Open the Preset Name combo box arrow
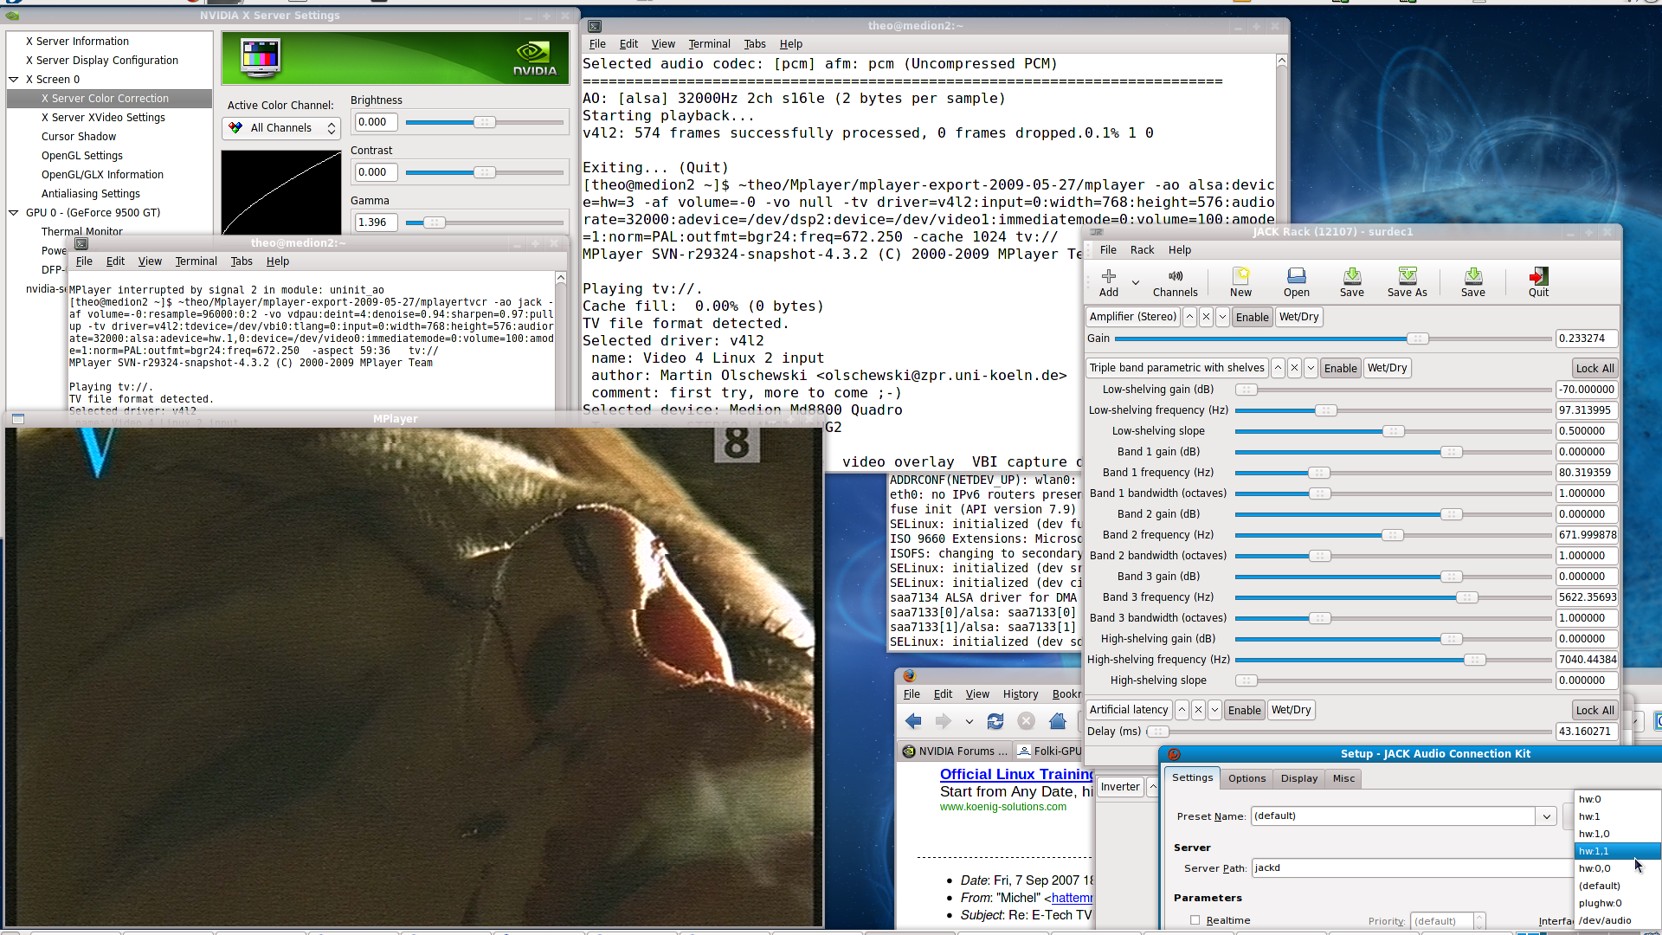 click(x=1546, y=816)
